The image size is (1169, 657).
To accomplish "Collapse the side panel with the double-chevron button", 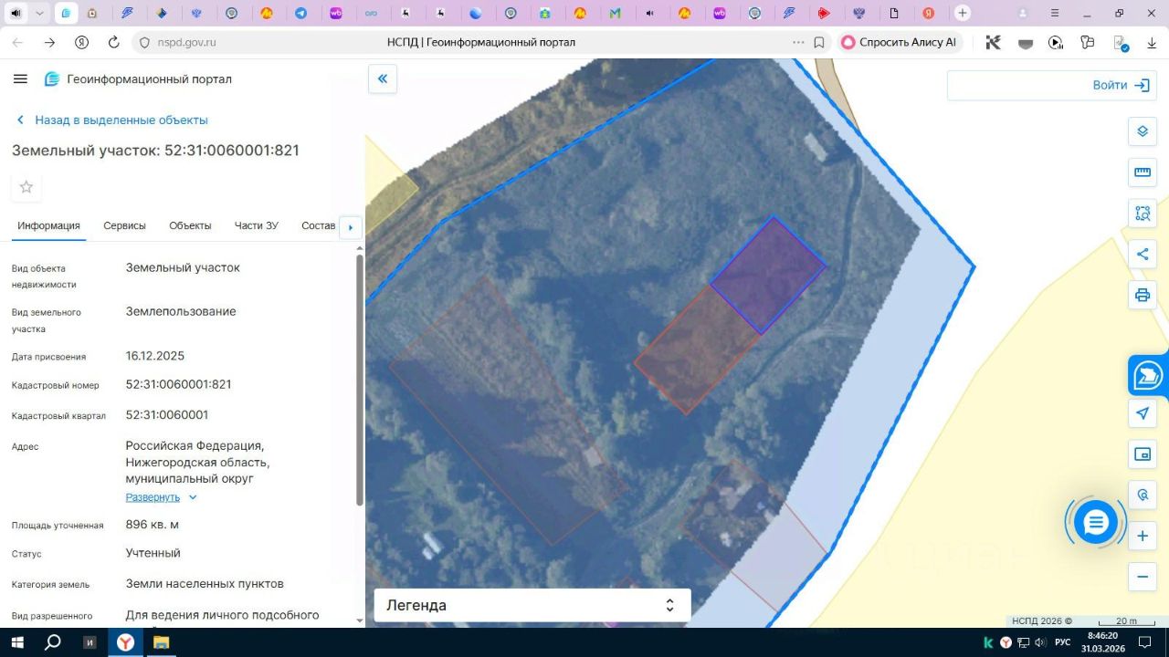I will pyautogui.click(x=383, y=78).
